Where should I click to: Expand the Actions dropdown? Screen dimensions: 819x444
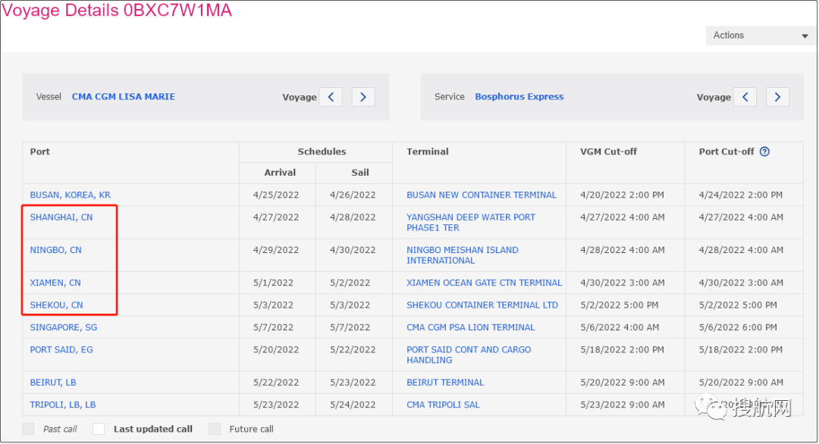point(761,36)
